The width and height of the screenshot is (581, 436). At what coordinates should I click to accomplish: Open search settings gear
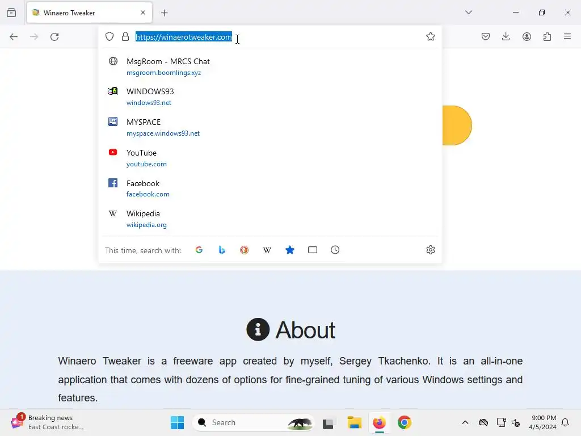[x=430, y=250]
